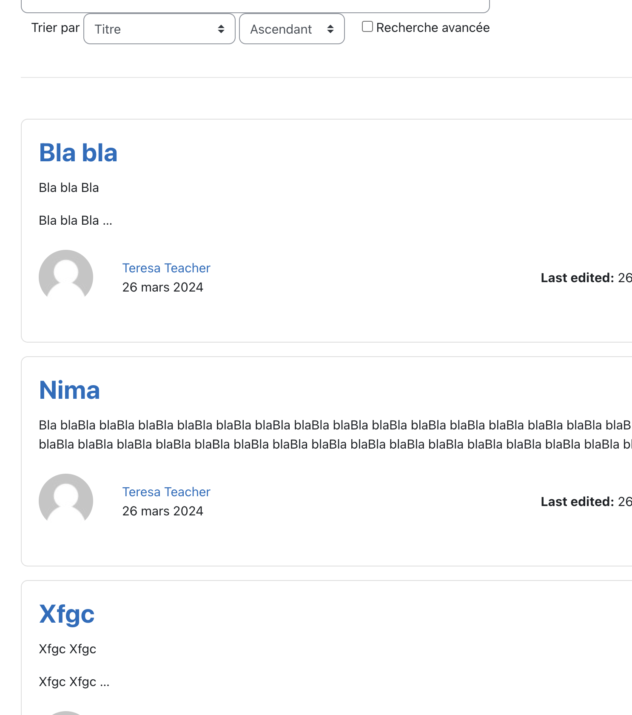Click the 26 mars 2024 date under Nima
Image resolution: width=632 pixels, height=715 pixels.
click(163, 511)
